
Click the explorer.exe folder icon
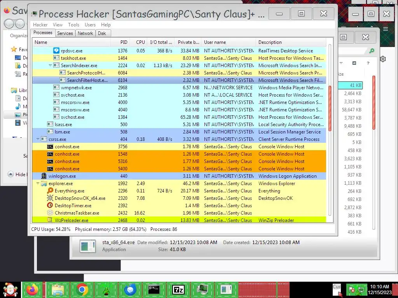click(x=44, y=184)
